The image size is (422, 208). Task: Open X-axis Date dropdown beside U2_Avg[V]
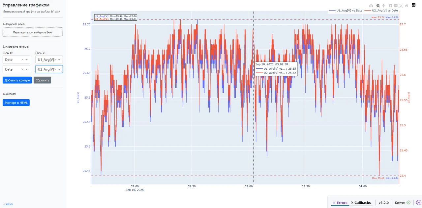[x=27, y=70]
